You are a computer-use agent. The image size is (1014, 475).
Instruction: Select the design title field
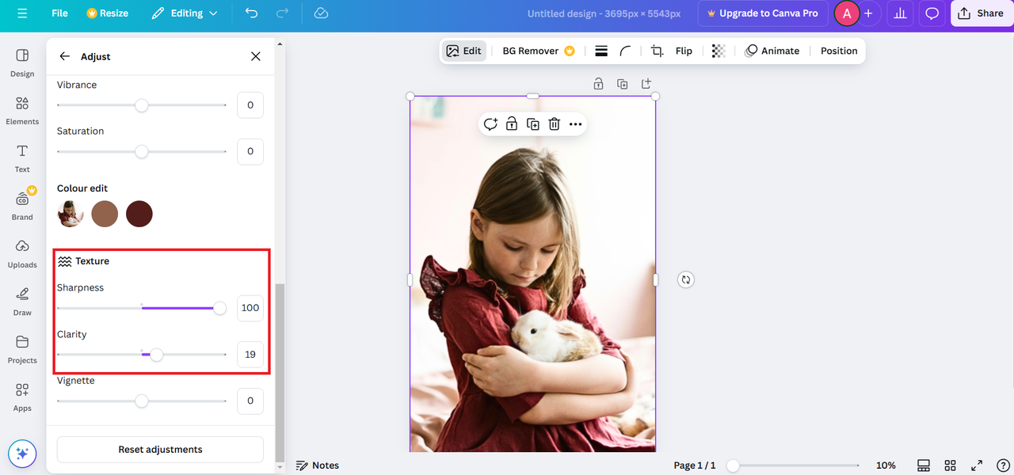pyautogui.click(x=604, y=13)
